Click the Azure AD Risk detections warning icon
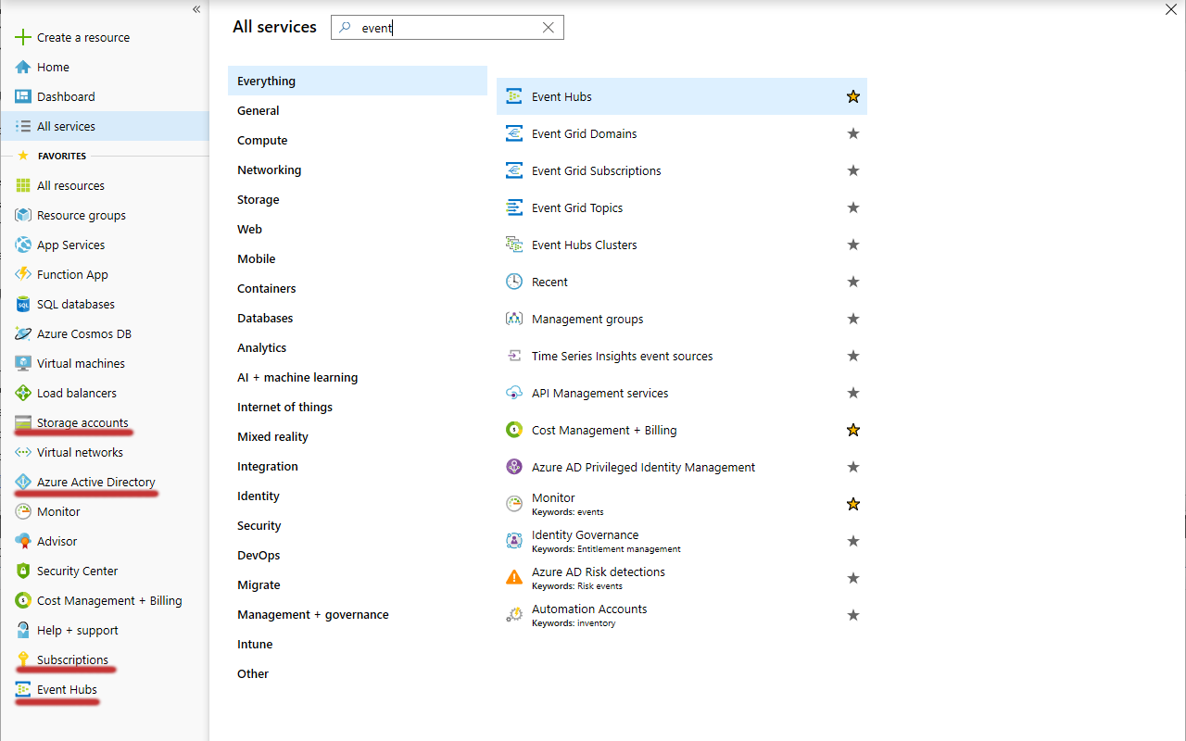This screenshot has width=1186, height=741. point(514,578)
